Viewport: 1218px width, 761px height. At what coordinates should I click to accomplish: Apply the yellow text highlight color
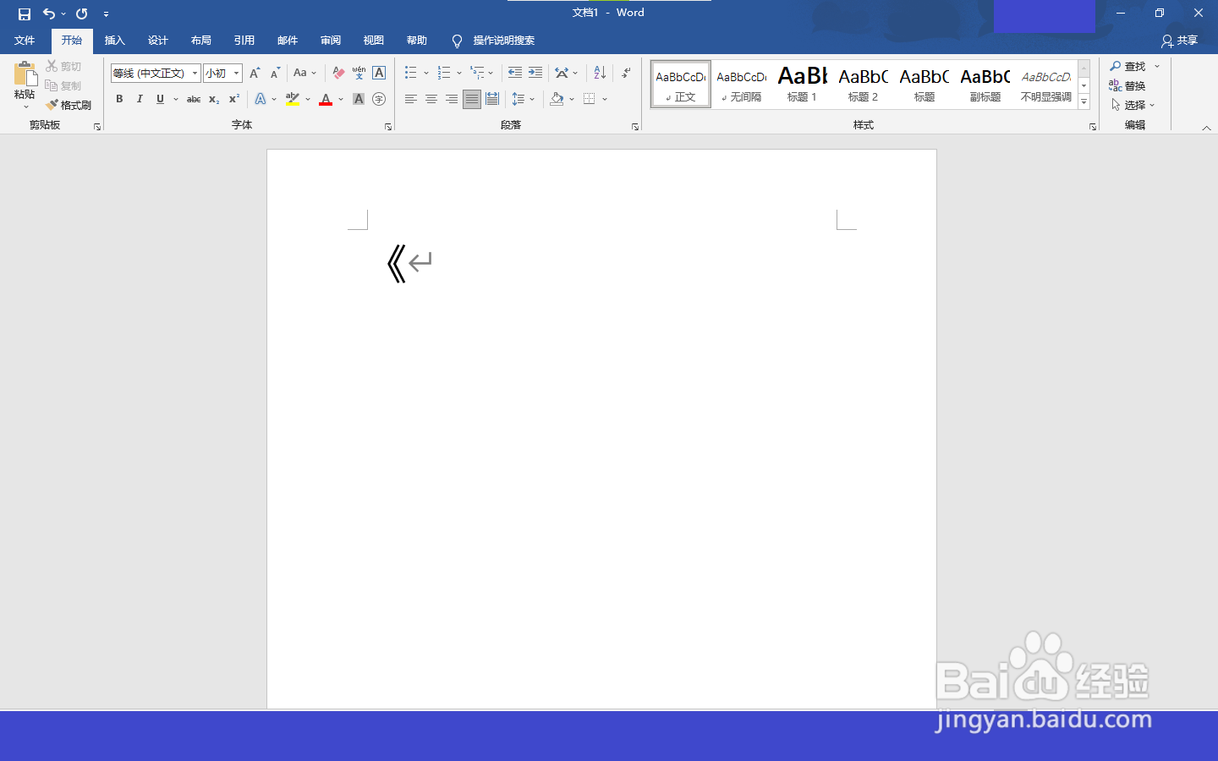click(292, 99)
